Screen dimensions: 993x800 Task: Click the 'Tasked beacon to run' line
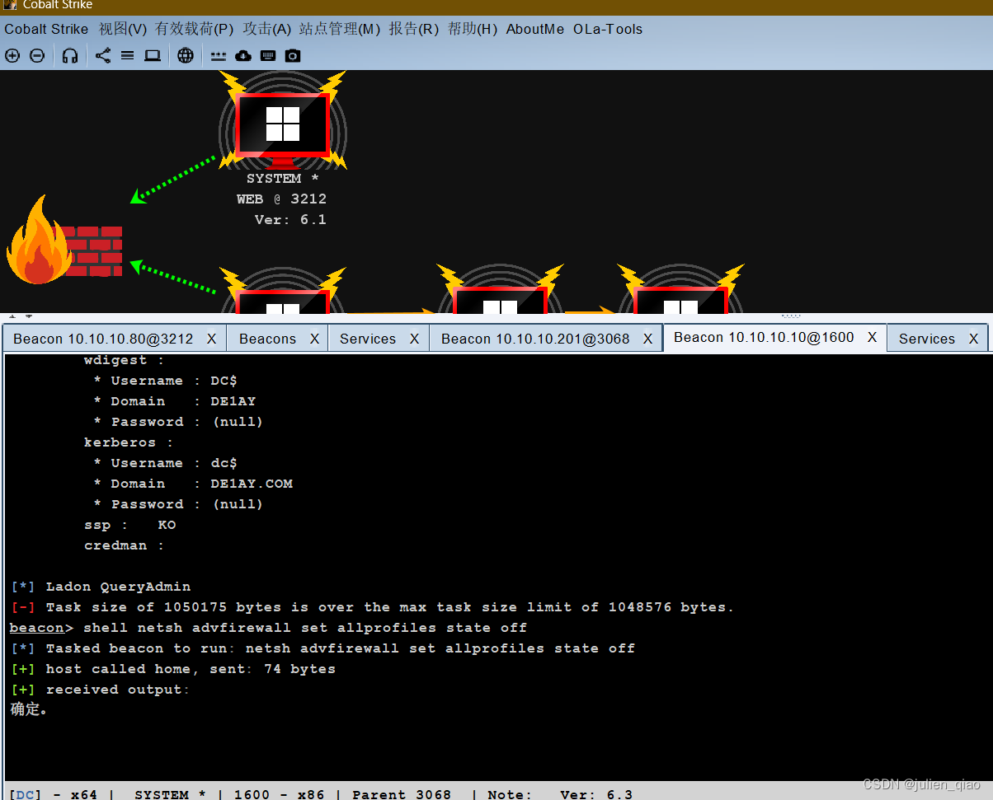click(323, 648)
